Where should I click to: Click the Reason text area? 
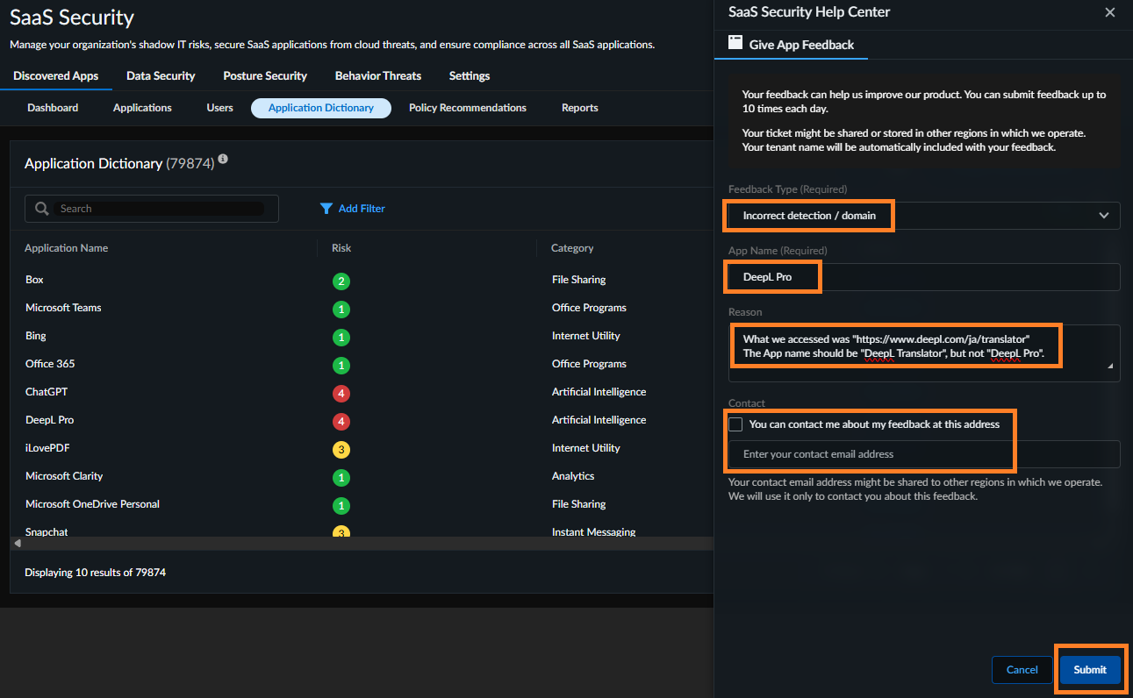coord(924,353)
